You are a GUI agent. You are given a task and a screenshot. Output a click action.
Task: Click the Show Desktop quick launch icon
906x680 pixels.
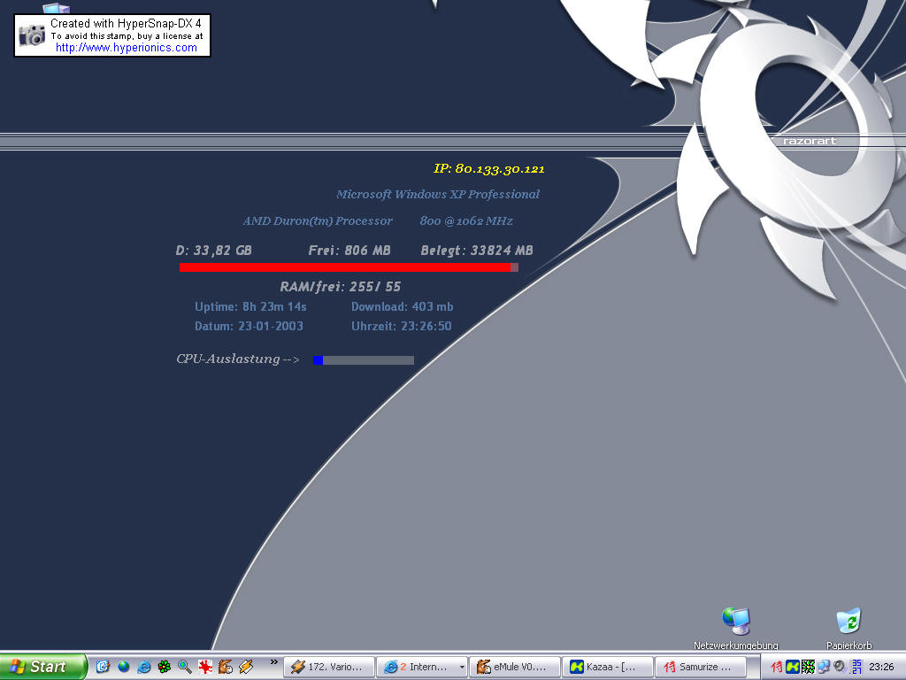coord(103,667)
